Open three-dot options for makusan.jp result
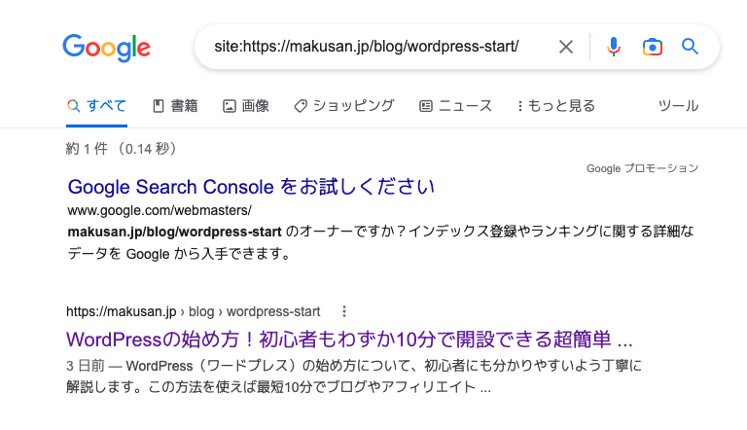747x430 pixels. click(344, 311)
